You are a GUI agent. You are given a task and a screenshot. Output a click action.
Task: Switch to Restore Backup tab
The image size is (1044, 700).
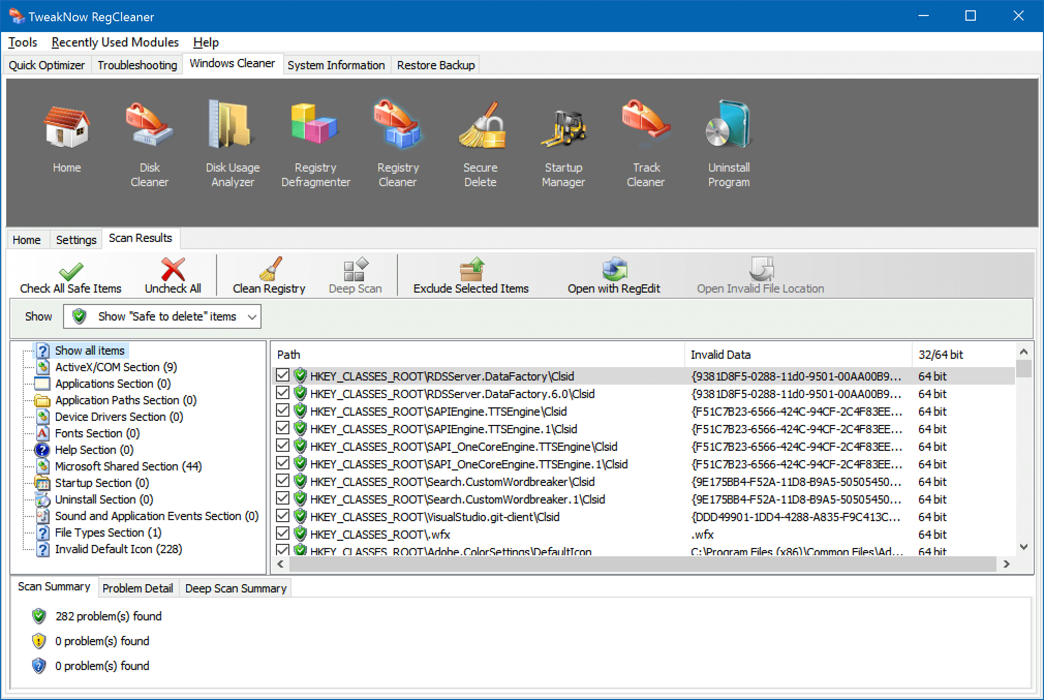(x=436, y=65)
